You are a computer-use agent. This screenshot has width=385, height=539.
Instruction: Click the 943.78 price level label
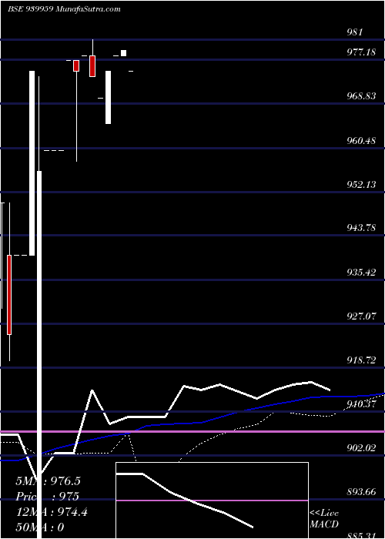point(361,228)
